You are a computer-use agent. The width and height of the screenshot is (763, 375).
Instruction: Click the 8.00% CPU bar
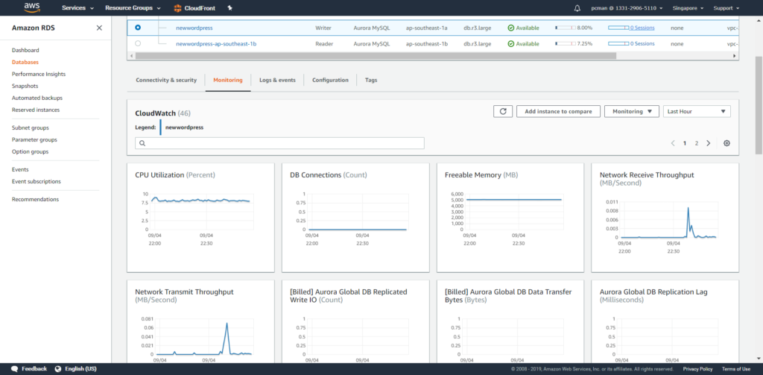click(x=566, y=28)
